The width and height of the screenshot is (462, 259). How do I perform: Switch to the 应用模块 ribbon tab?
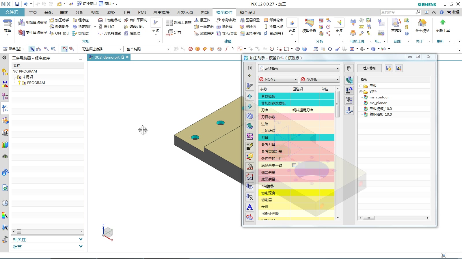tap(161, 12)
